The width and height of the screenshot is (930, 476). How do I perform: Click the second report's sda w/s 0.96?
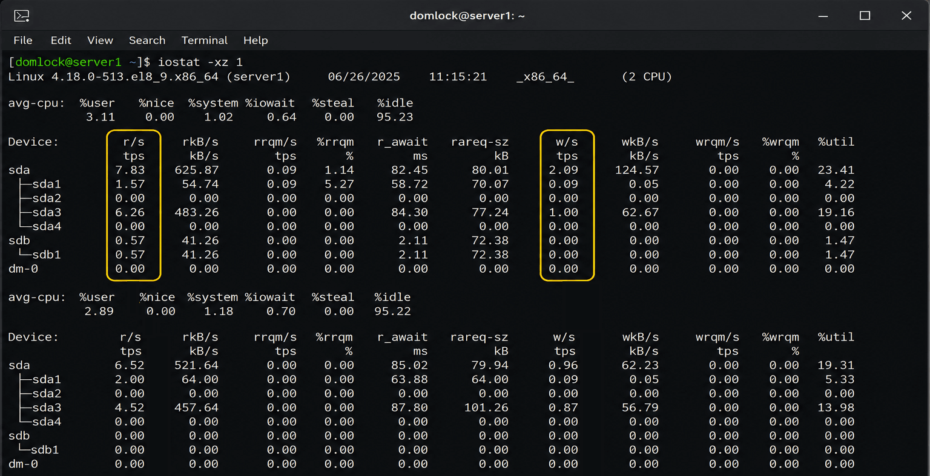564,366
